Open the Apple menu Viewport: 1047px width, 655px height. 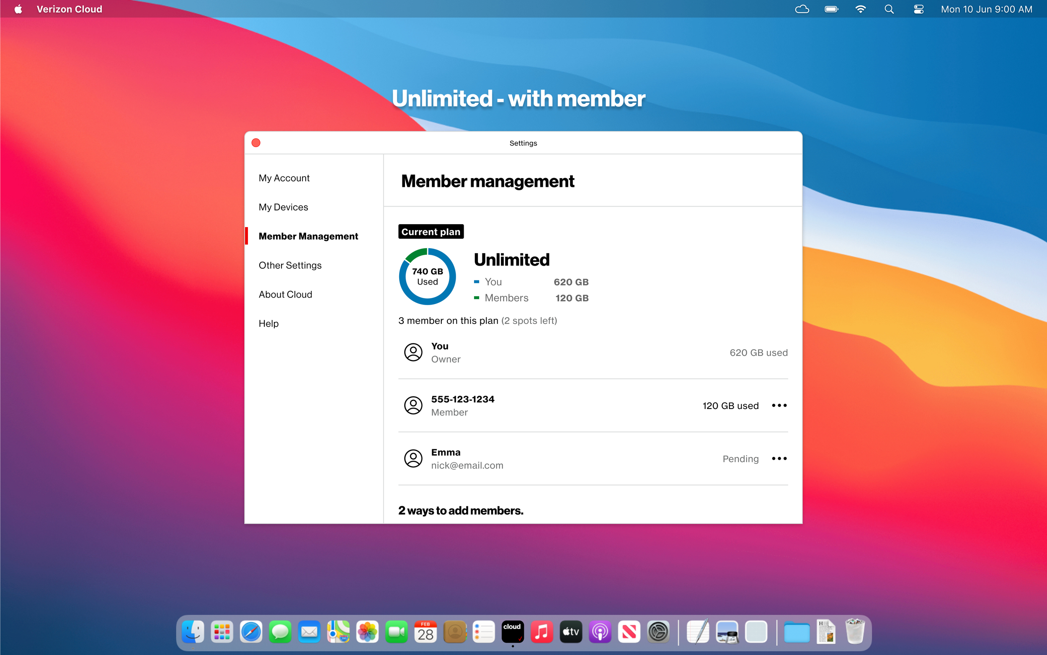(18, 9)
